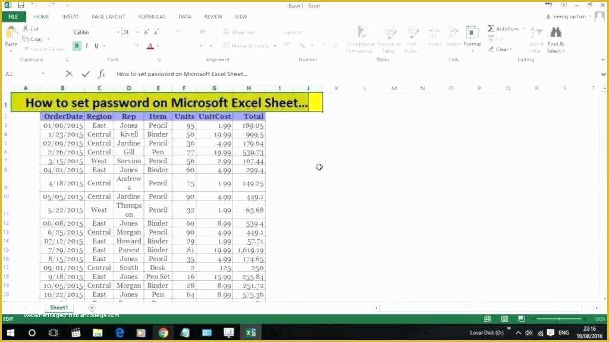This screenshot has width=609, height=342.
Task: Click the horizontal scrollbar right arrow
Action: [597, 308]
